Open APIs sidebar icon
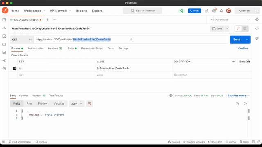 4,28
